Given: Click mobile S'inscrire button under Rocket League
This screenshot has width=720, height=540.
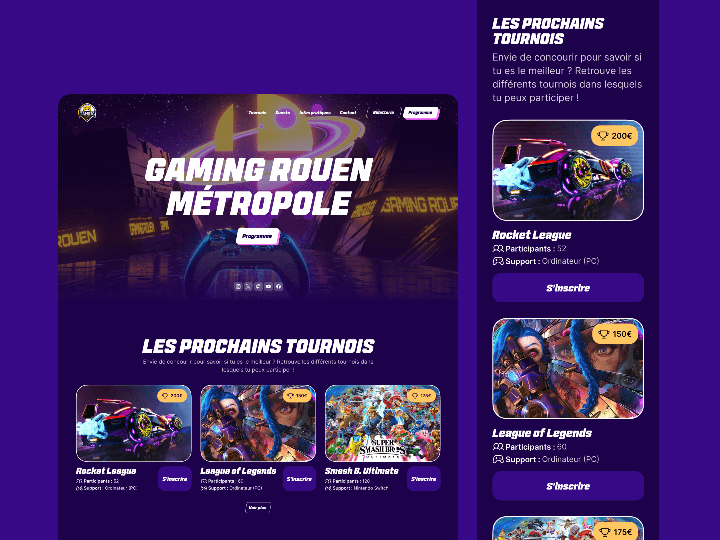Looking at the screenshot, I should click(568, 288).
